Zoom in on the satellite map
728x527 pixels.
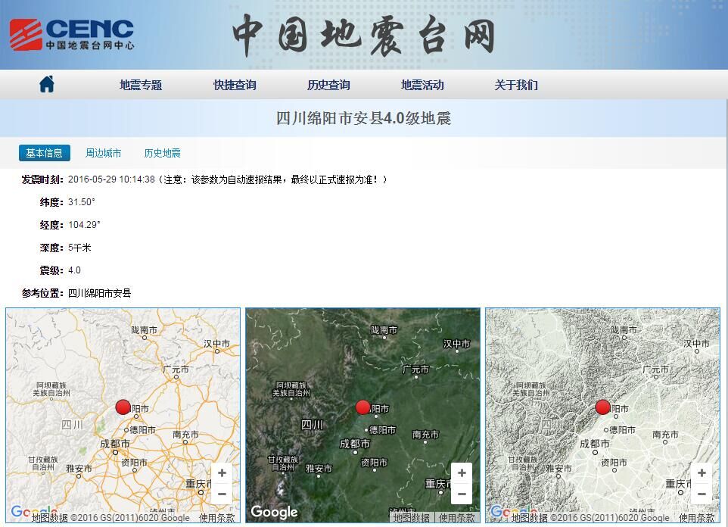[462, 472]
